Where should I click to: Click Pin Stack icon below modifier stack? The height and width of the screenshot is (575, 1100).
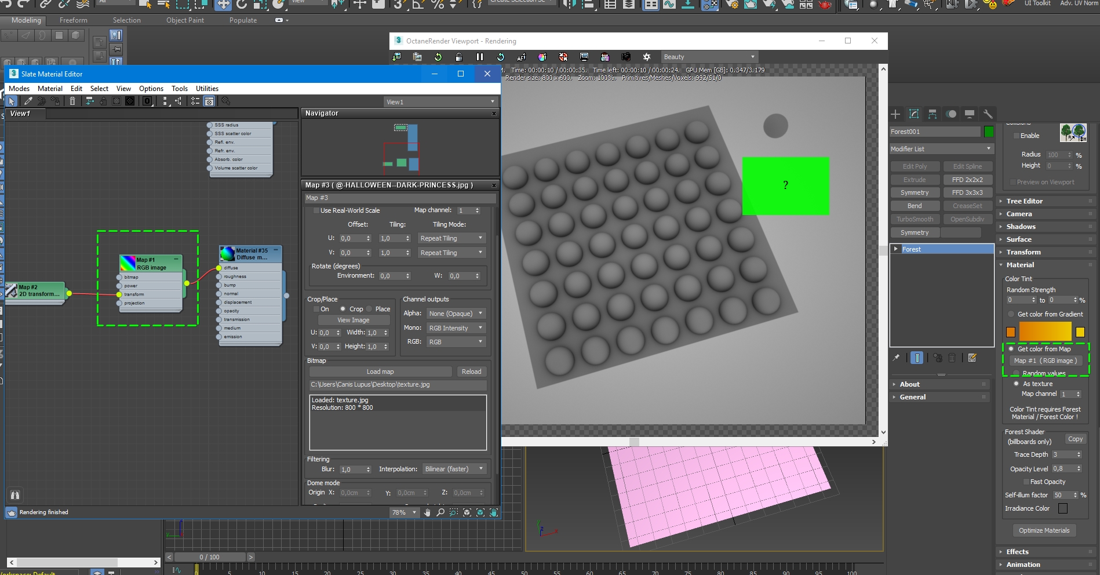click(x=896, y=358)
